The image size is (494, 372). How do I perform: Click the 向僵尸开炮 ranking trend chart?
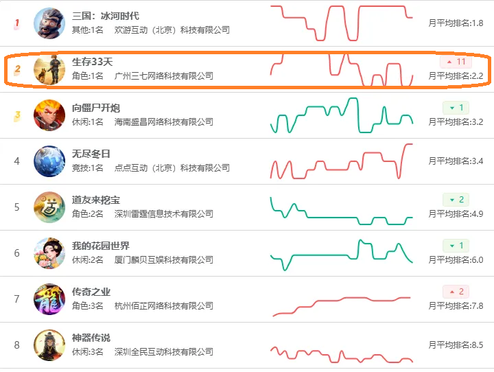pos(342,115)
